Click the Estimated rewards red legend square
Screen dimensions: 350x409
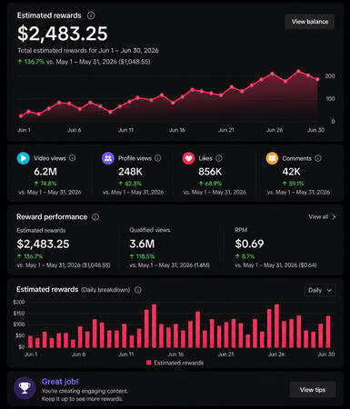pos(149,363)
